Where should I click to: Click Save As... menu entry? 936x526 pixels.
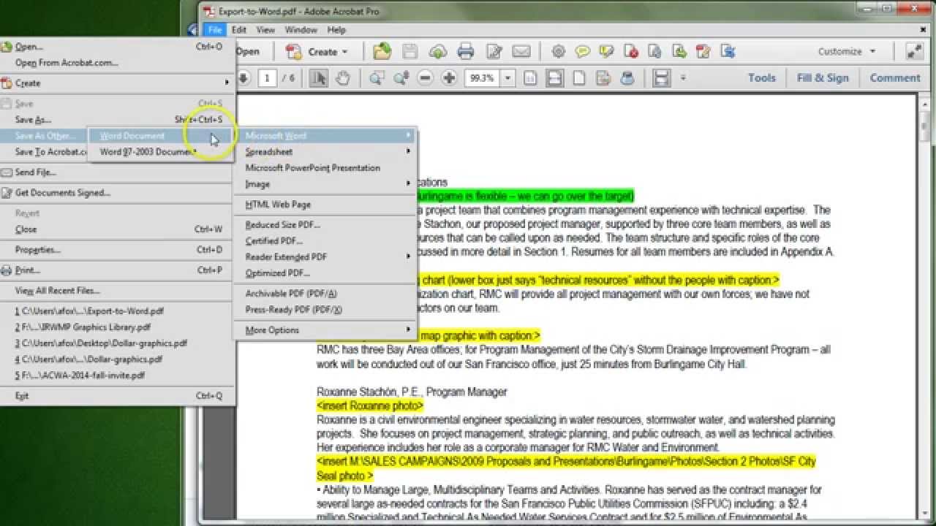pos(117,119)
